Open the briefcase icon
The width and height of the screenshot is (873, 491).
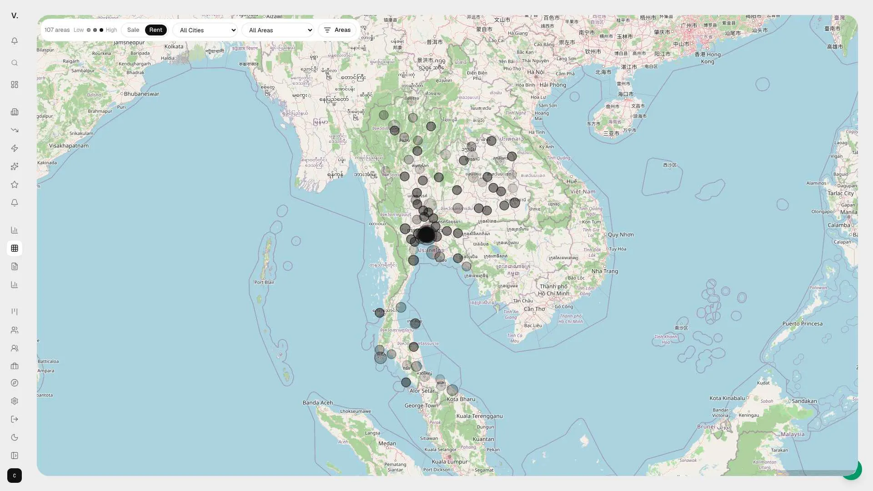[x=15, y=366]
